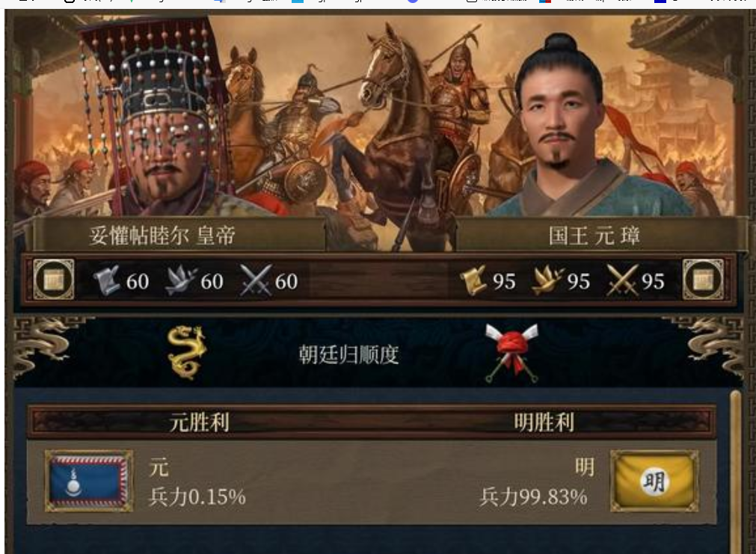Select right administrative scroll icon 95
The image size is (756, 554).
coord(473,280)
